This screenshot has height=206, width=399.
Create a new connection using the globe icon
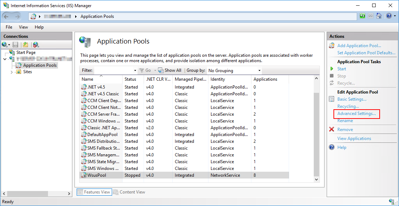pyautogui.click(x=5, y=44)
